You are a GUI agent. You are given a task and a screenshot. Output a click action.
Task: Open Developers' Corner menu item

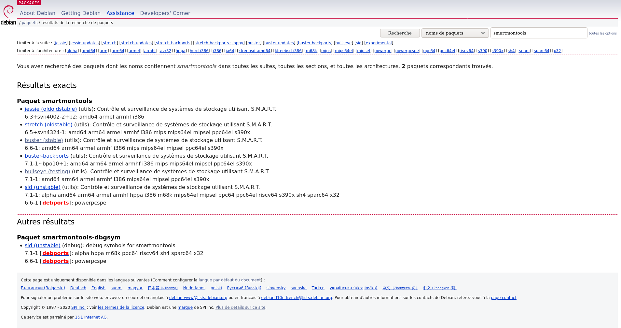165,13
